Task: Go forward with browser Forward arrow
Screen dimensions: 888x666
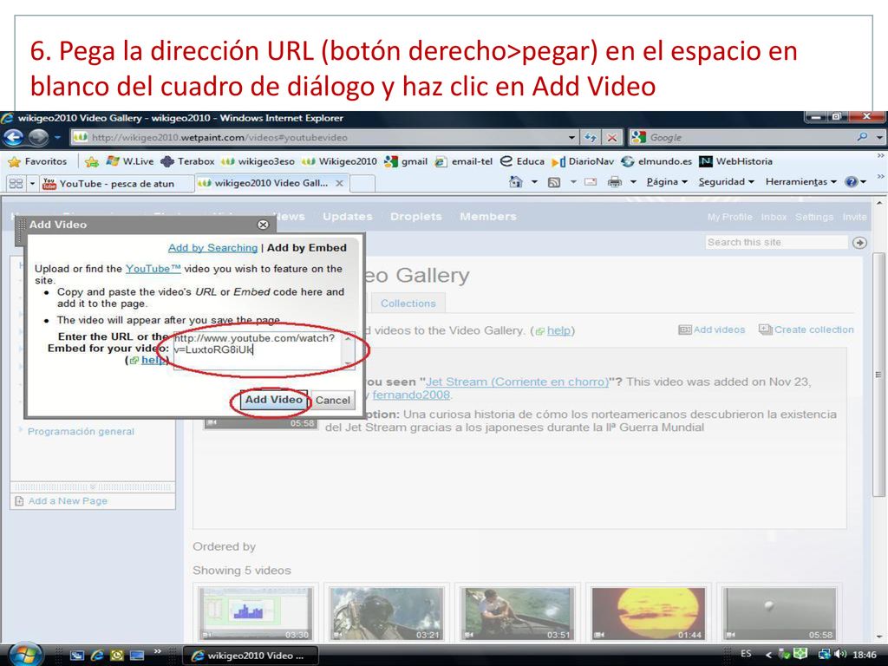Action: click(x=38, y=137)
